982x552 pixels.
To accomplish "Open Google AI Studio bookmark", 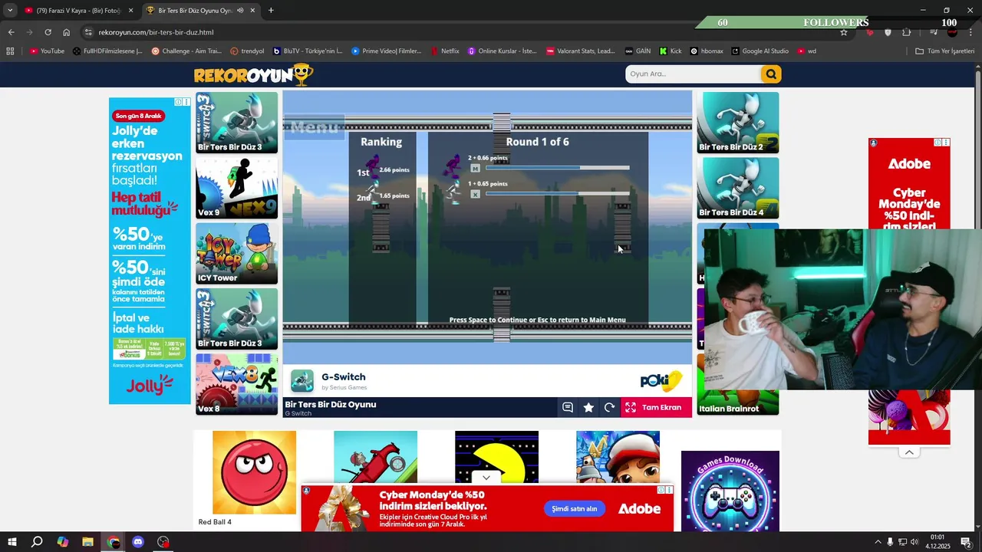I will (760, 51).
